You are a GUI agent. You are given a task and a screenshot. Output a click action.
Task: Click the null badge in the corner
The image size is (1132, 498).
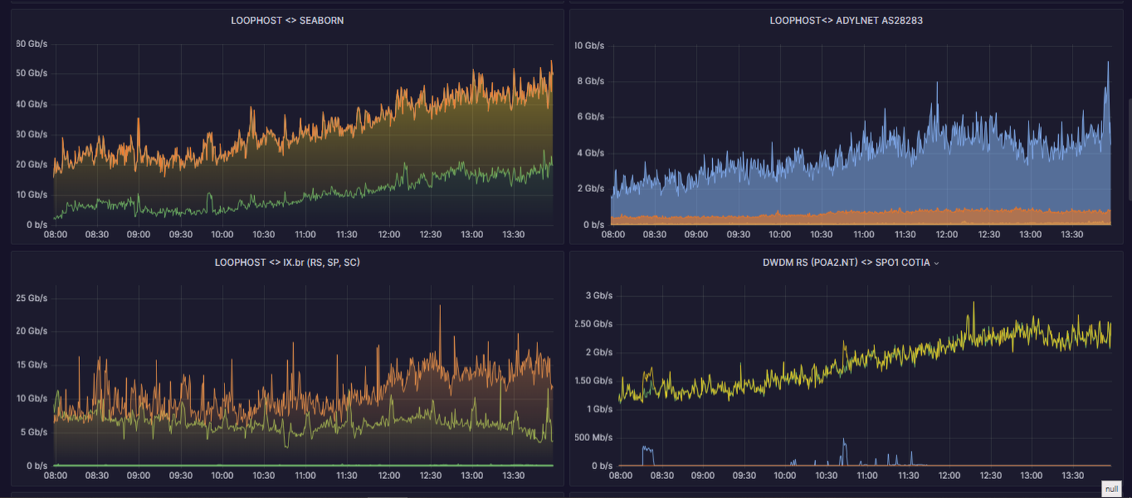coord(1111,489)
